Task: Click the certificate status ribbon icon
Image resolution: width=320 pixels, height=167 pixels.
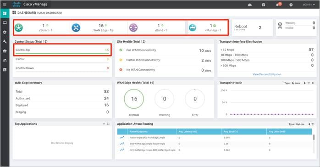Action: (x=280, y=26)
